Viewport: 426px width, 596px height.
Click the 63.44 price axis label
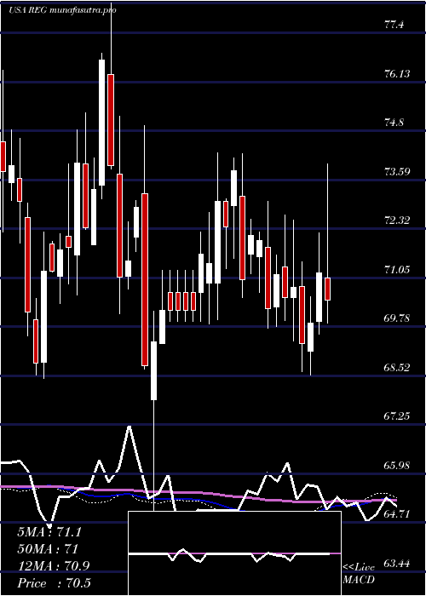(x=397, y=563)
